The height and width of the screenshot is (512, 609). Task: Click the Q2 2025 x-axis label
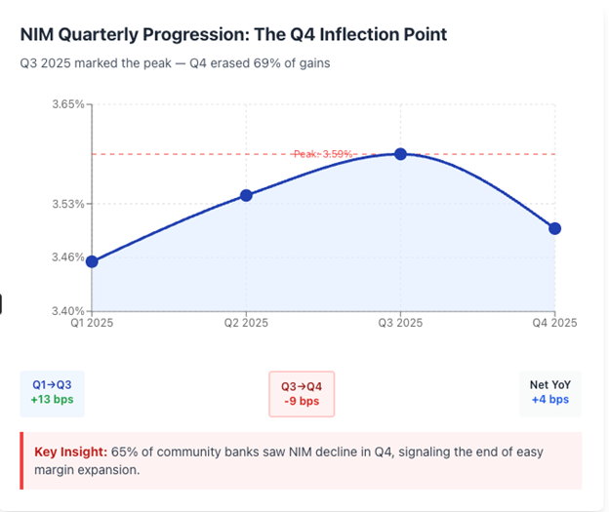coord(246,323)
